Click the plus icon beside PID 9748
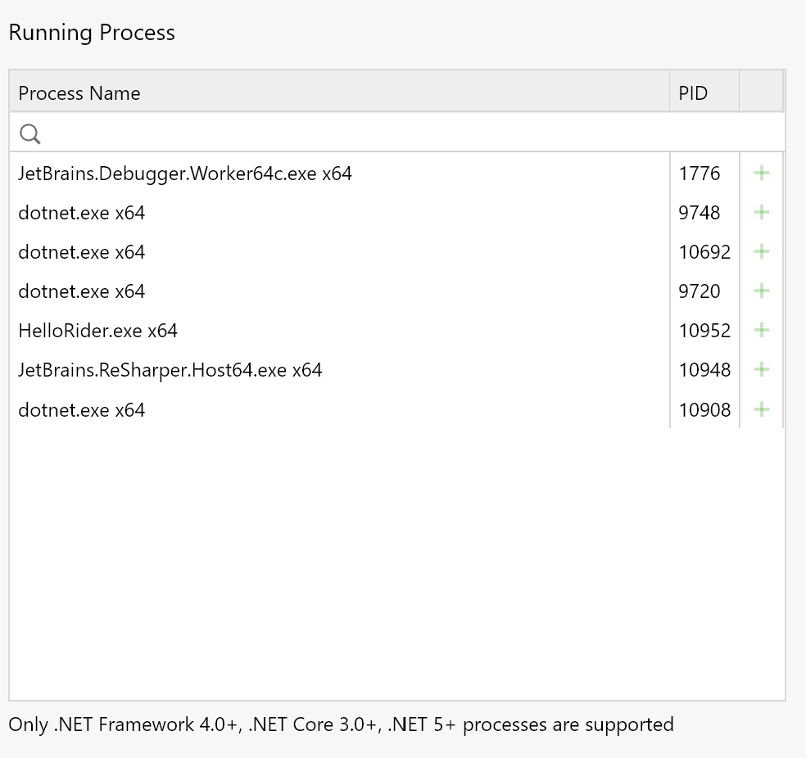The width and height of the screenshot is (806, 758). pyautogui.click(x=761, y=212)
